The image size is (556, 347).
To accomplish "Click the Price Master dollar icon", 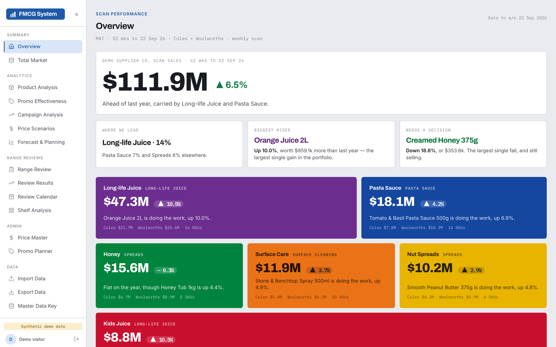I will 11,238.
